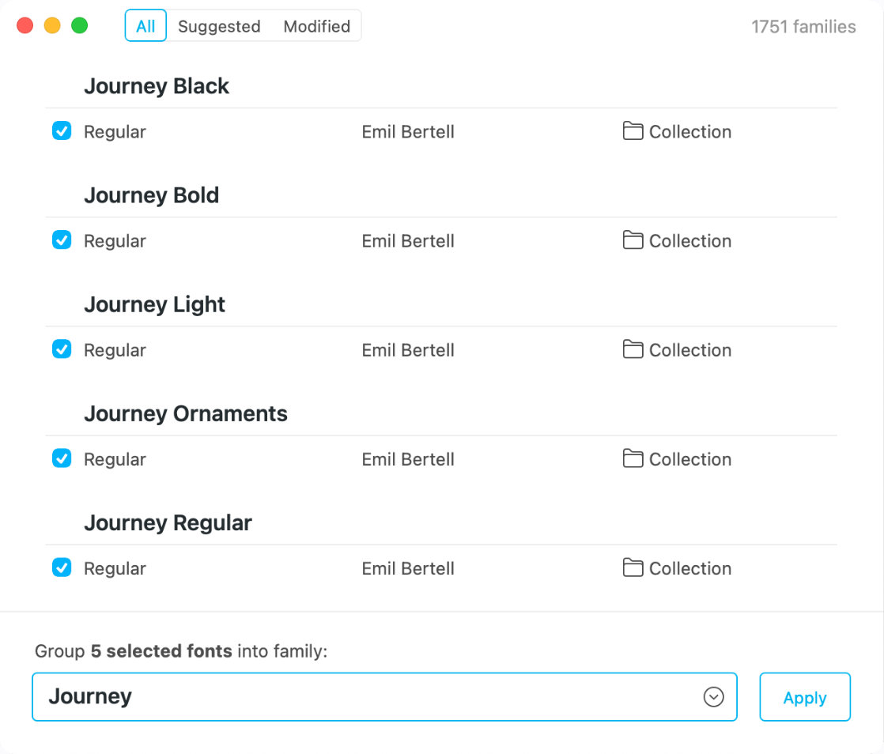
Task: Toggle the Regular checkbox under Journey Light
Action: 62,349
